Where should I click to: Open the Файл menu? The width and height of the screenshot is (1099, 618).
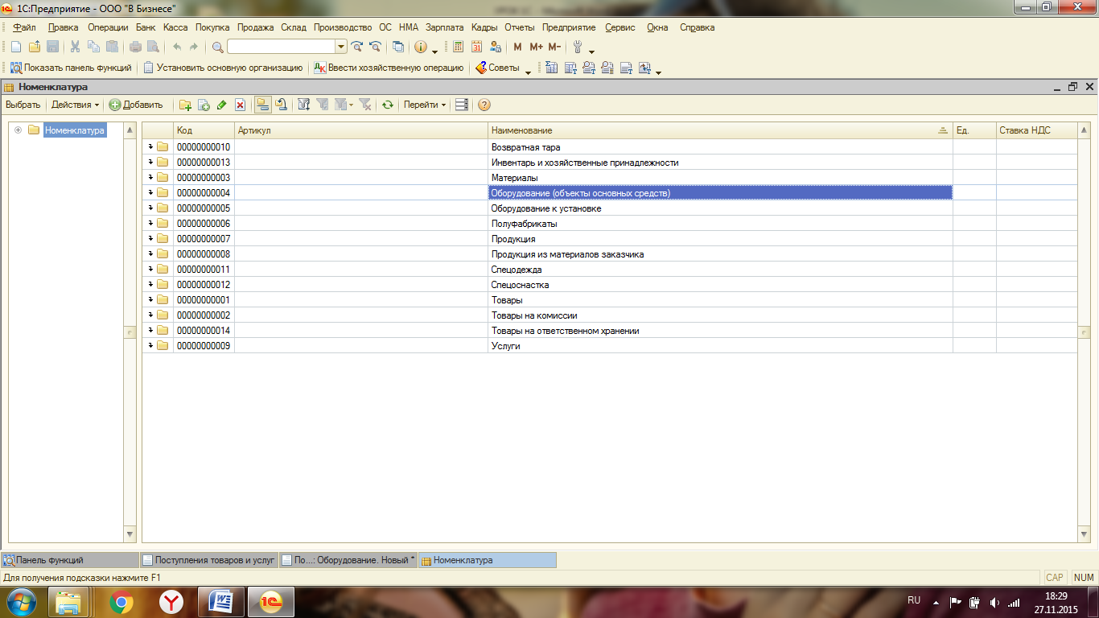tap(24, 27)
